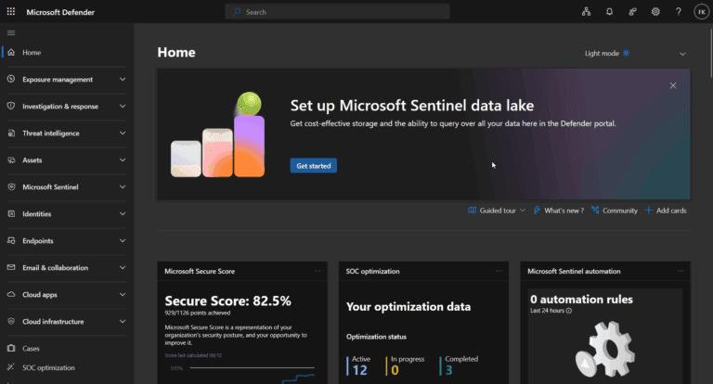Screen dimensions: 713x384
Task: Open the Settings gear icon
Action: click(655, 12)
